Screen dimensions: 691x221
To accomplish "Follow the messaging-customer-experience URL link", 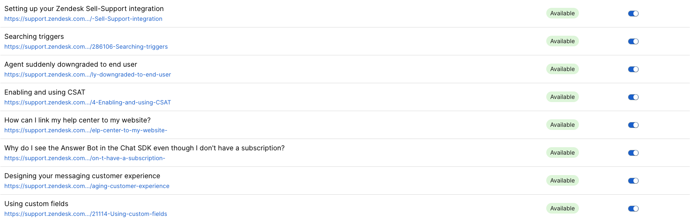I will (87, 186).
